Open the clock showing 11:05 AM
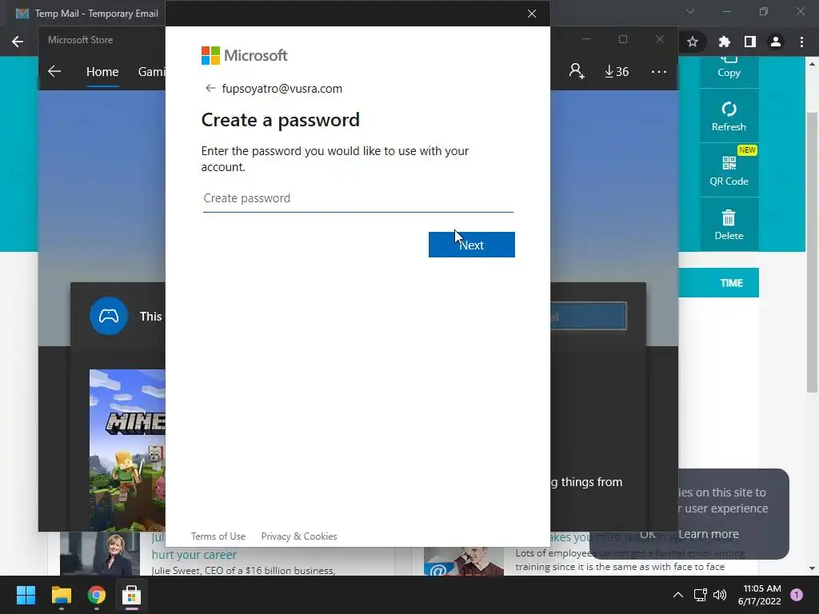 (760, 595)
